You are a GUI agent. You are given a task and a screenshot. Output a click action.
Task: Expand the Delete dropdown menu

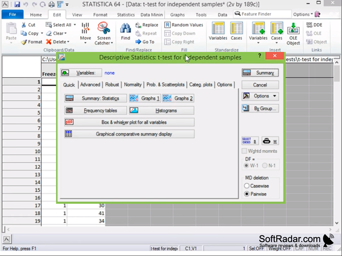pos(68,42)
